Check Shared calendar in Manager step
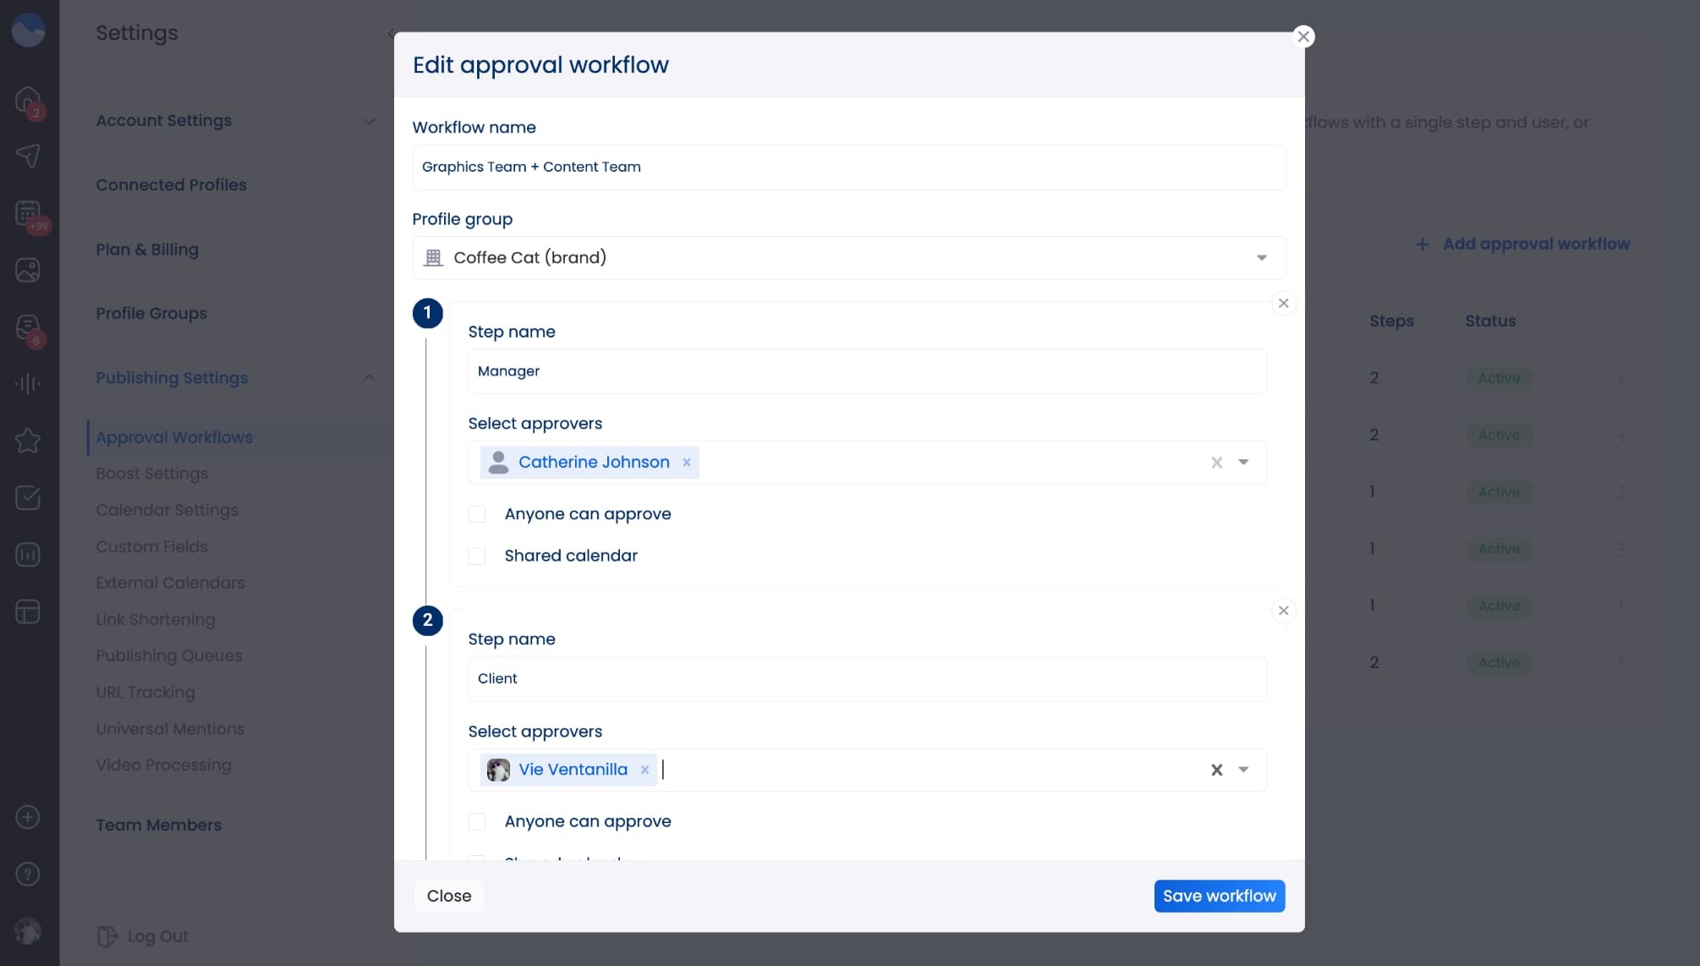 (x=477, y=556)
